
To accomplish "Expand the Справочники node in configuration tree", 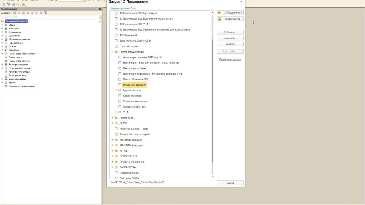I will (2, 32).
